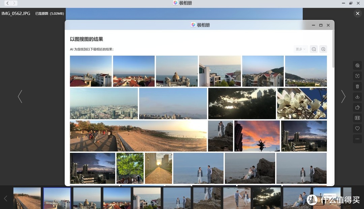The height and width of the screenshot is (209, 364).
Task: Open the magnolia flower result thumbnail
Action: pos(302,103)
